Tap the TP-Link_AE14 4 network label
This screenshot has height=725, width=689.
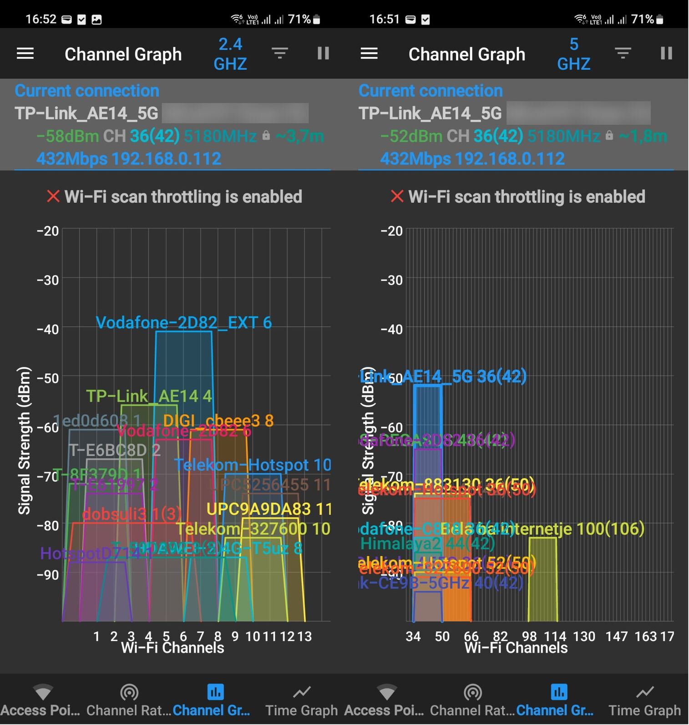coord(149,396)
